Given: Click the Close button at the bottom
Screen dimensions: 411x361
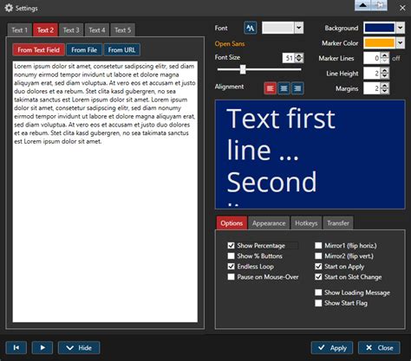Looking at the screenshot, I should 379,348.
